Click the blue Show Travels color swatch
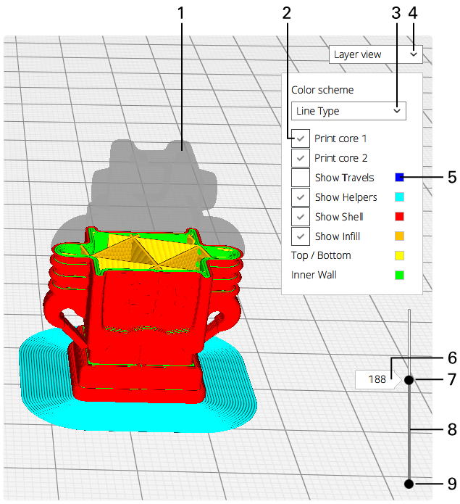The image size is (460, 504). 399,178
